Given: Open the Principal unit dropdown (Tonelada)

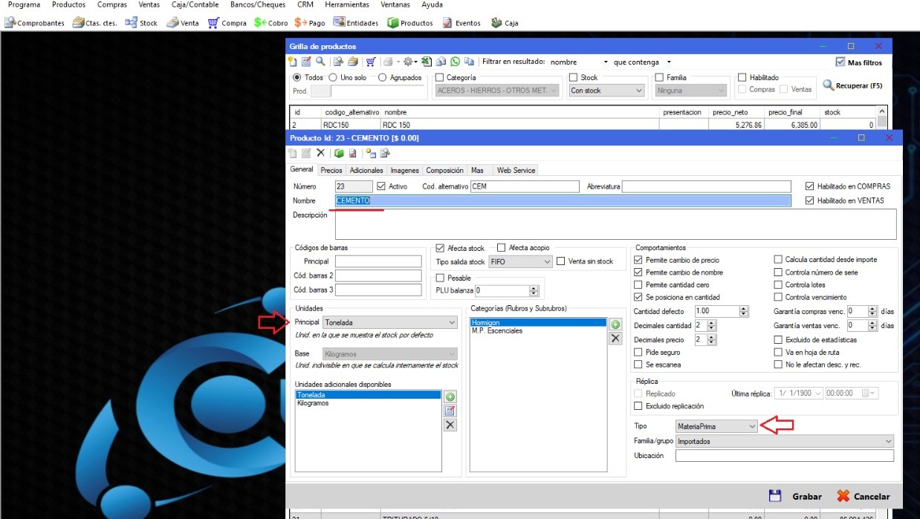Looking at the screenshot, I should (x=390, y=322).
